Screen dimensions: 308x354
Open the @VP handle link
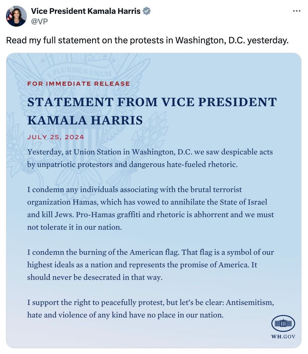click(39, 22)
